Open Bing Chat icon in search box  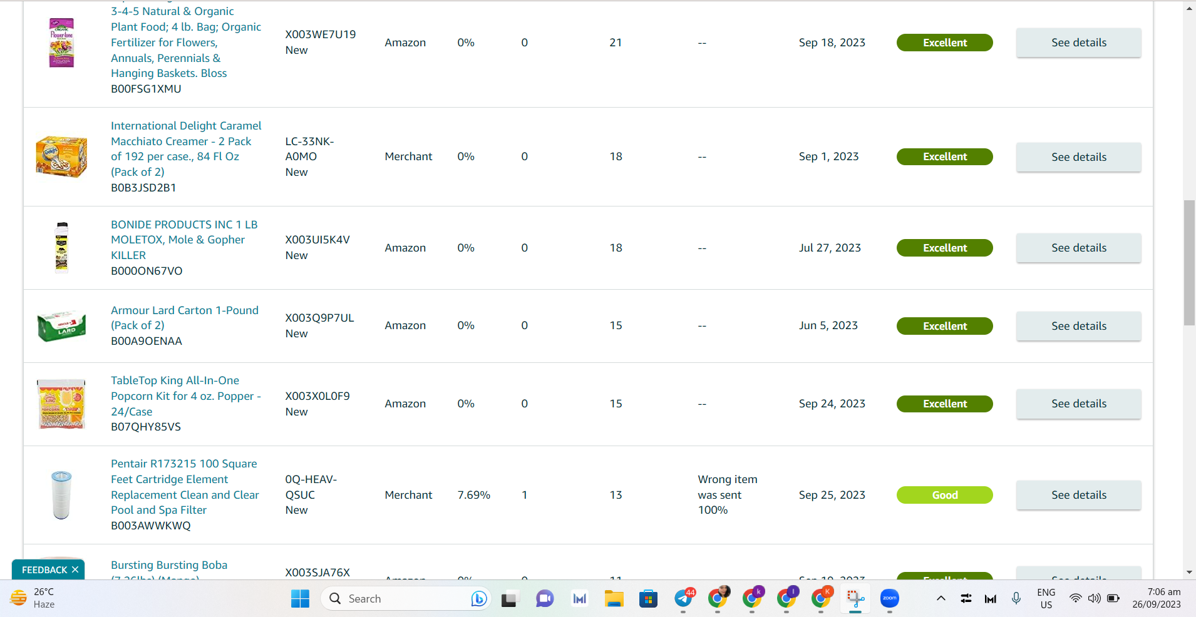[479, 599]
